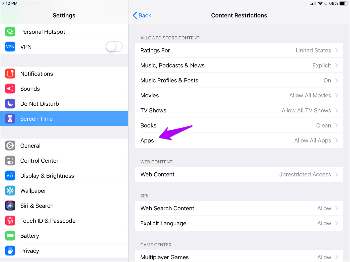350x262 pixels.
Task: Open Display & Brightness settings
Action: (x=47, y=176)
